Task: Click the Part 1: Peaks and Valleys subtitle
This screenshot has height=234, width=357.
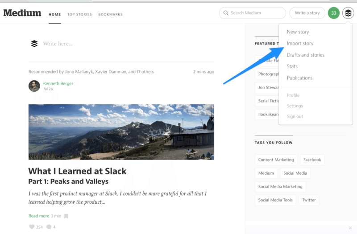Action: click(x=68, y=181)
